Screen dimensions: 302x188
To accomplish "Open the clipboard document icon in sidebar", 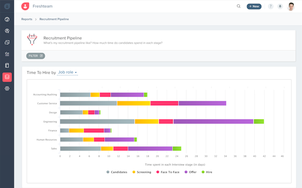I will 7,65.
